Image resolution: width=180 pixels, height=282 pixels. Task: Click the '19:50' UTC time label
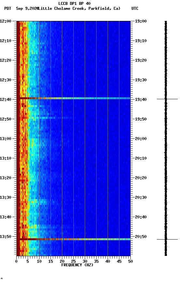tap(141, 119)
